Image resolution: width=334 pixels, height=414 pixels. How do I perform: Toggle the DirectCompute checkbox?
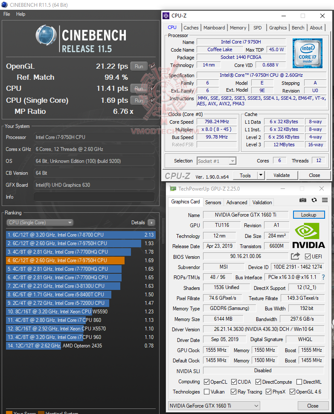pyautogui.click(x=258, y=382)
